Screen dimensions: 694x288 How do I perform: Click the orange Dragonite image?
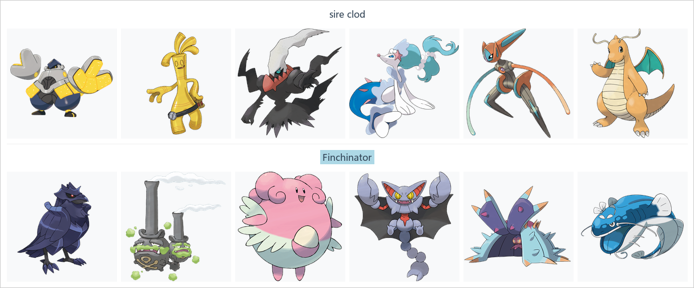pyautogui.click(x=632, y=83)
